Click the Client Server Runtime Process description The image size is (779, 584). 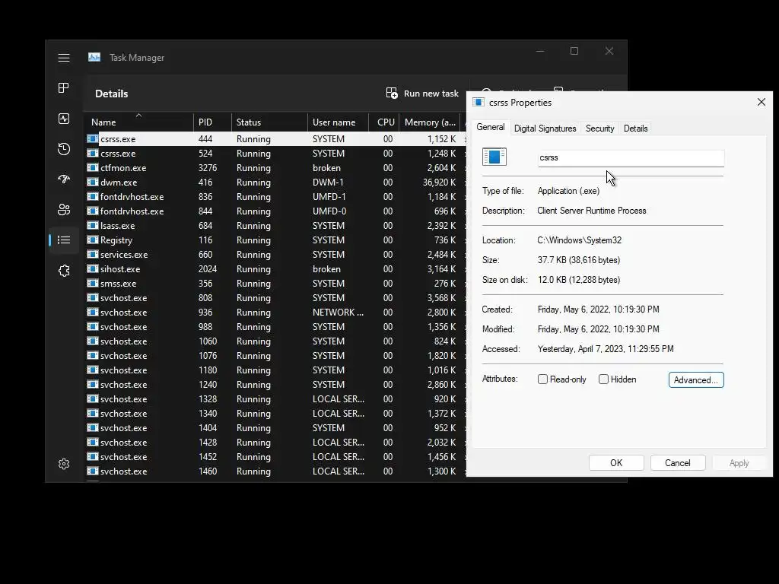coord(592,211)
